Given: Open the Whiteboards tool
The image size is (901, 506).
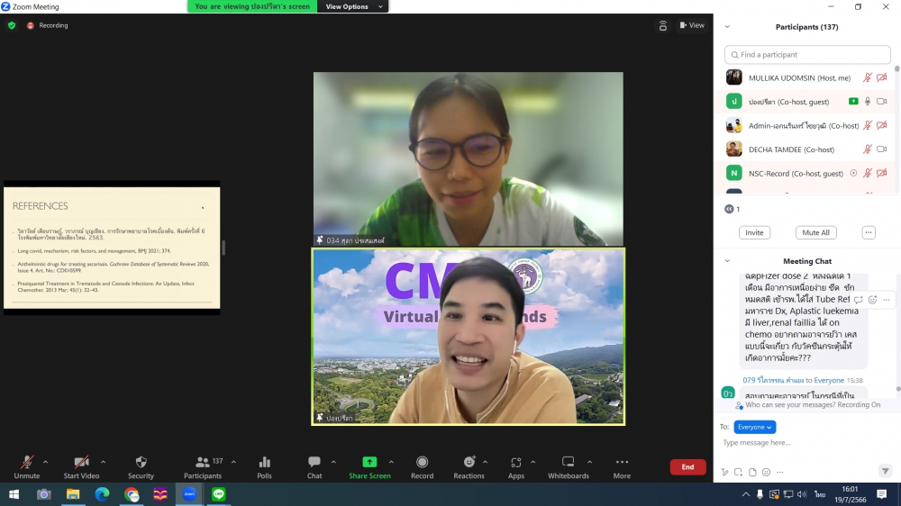Looking at the screenshot, I should (568, 466).
